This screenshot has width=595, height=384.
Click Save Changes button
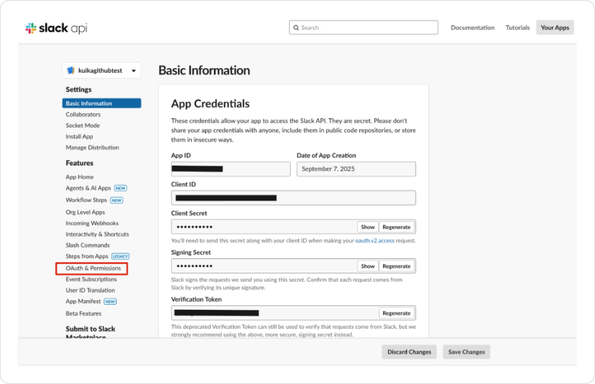[467, 352]
